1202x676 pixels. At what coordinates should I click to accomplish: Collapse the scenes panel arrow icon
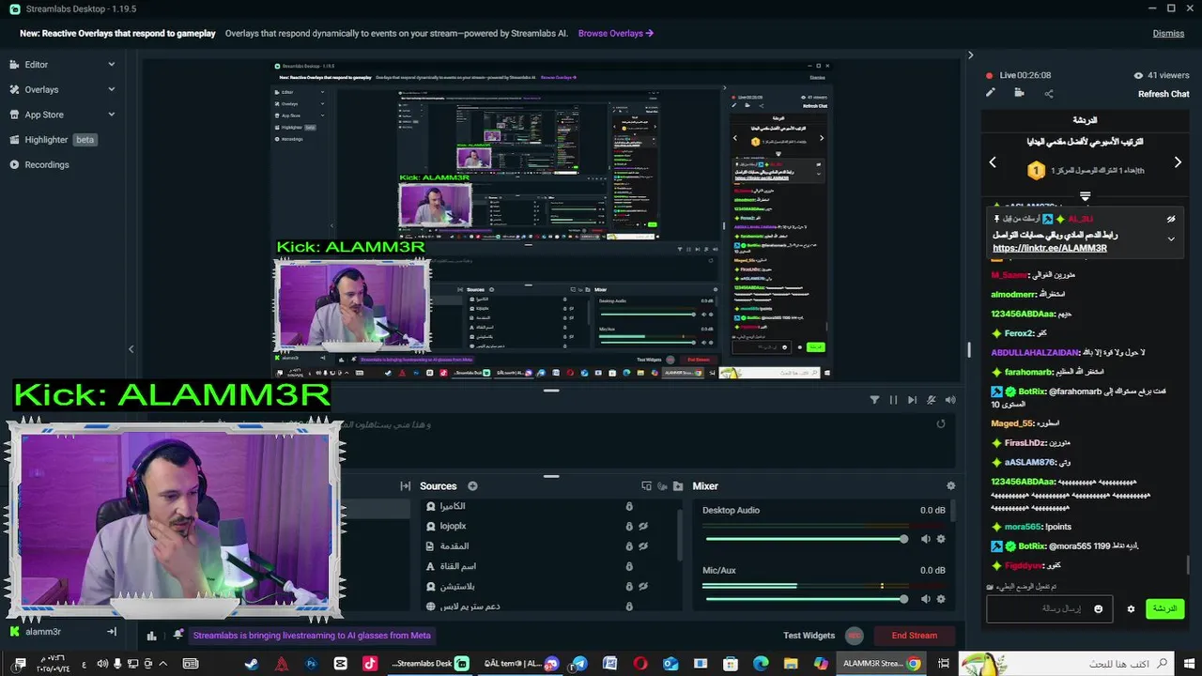click(405, 485)
